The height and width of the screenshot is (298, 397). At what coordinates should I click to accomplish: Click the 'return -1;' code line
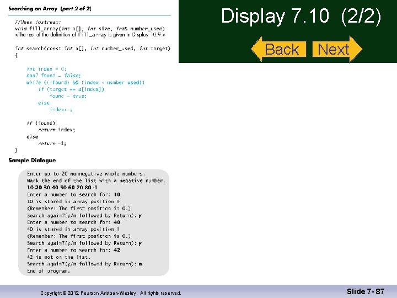52,143
